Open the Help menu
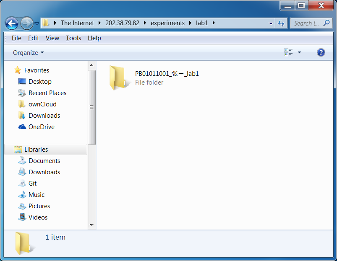 pyautogui.click(x=94, y=38)
